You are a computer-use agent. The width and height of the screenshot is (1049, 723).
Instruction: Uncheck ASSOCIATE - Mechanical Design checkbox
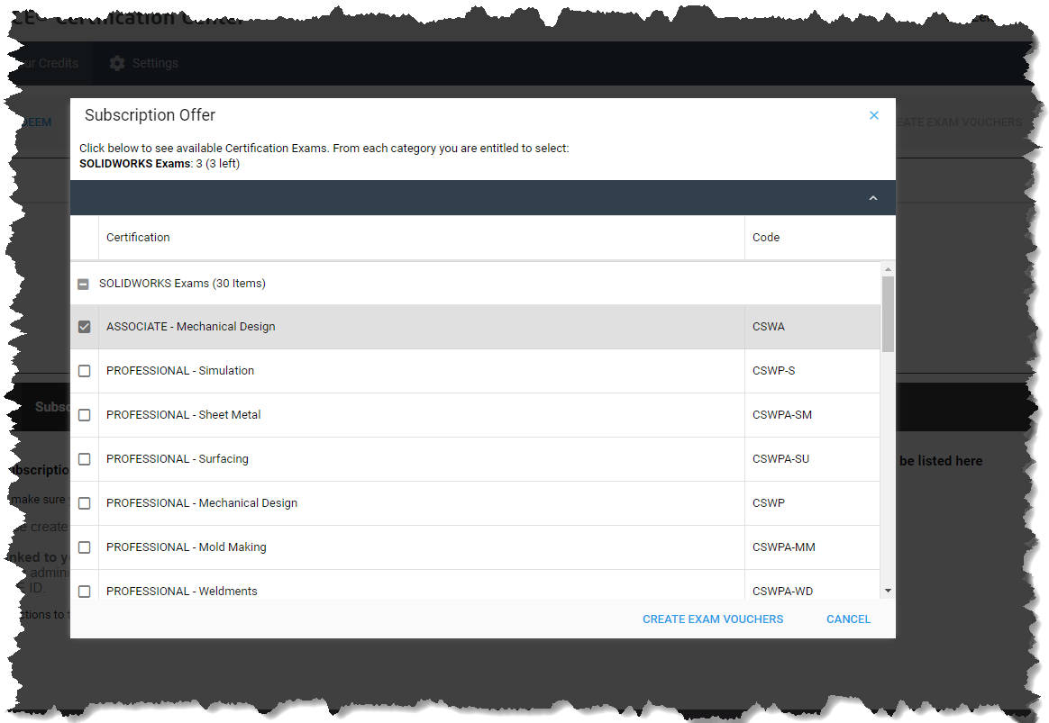[85, 327]
